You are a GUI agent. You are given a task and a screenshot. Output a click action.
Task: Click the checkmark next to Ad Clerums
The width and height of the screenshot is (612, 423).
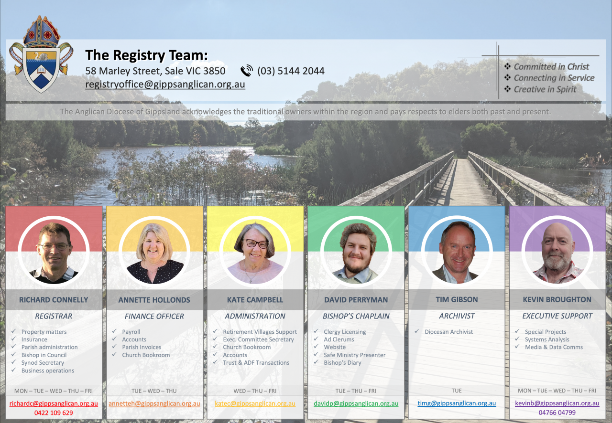click(x=316, y=339)
